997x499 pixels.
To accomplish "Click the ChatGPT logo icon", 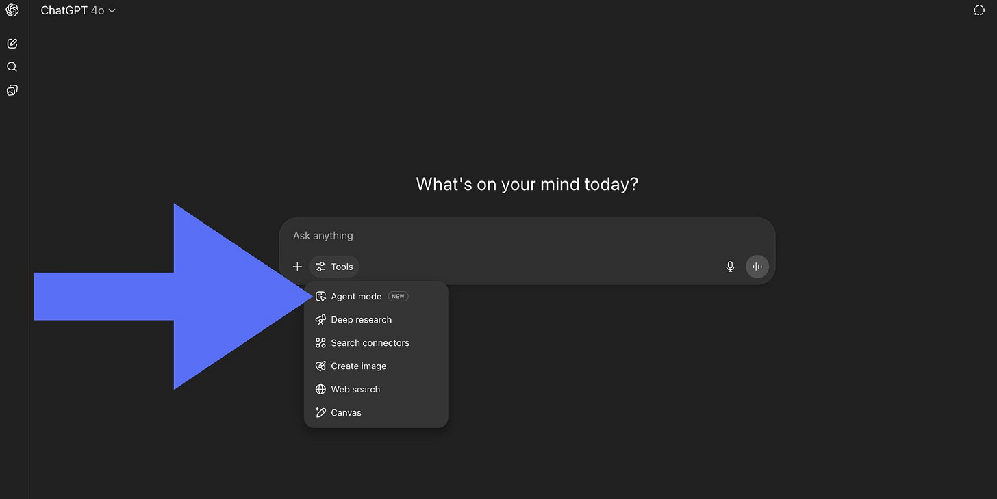I will coord(12,11).
